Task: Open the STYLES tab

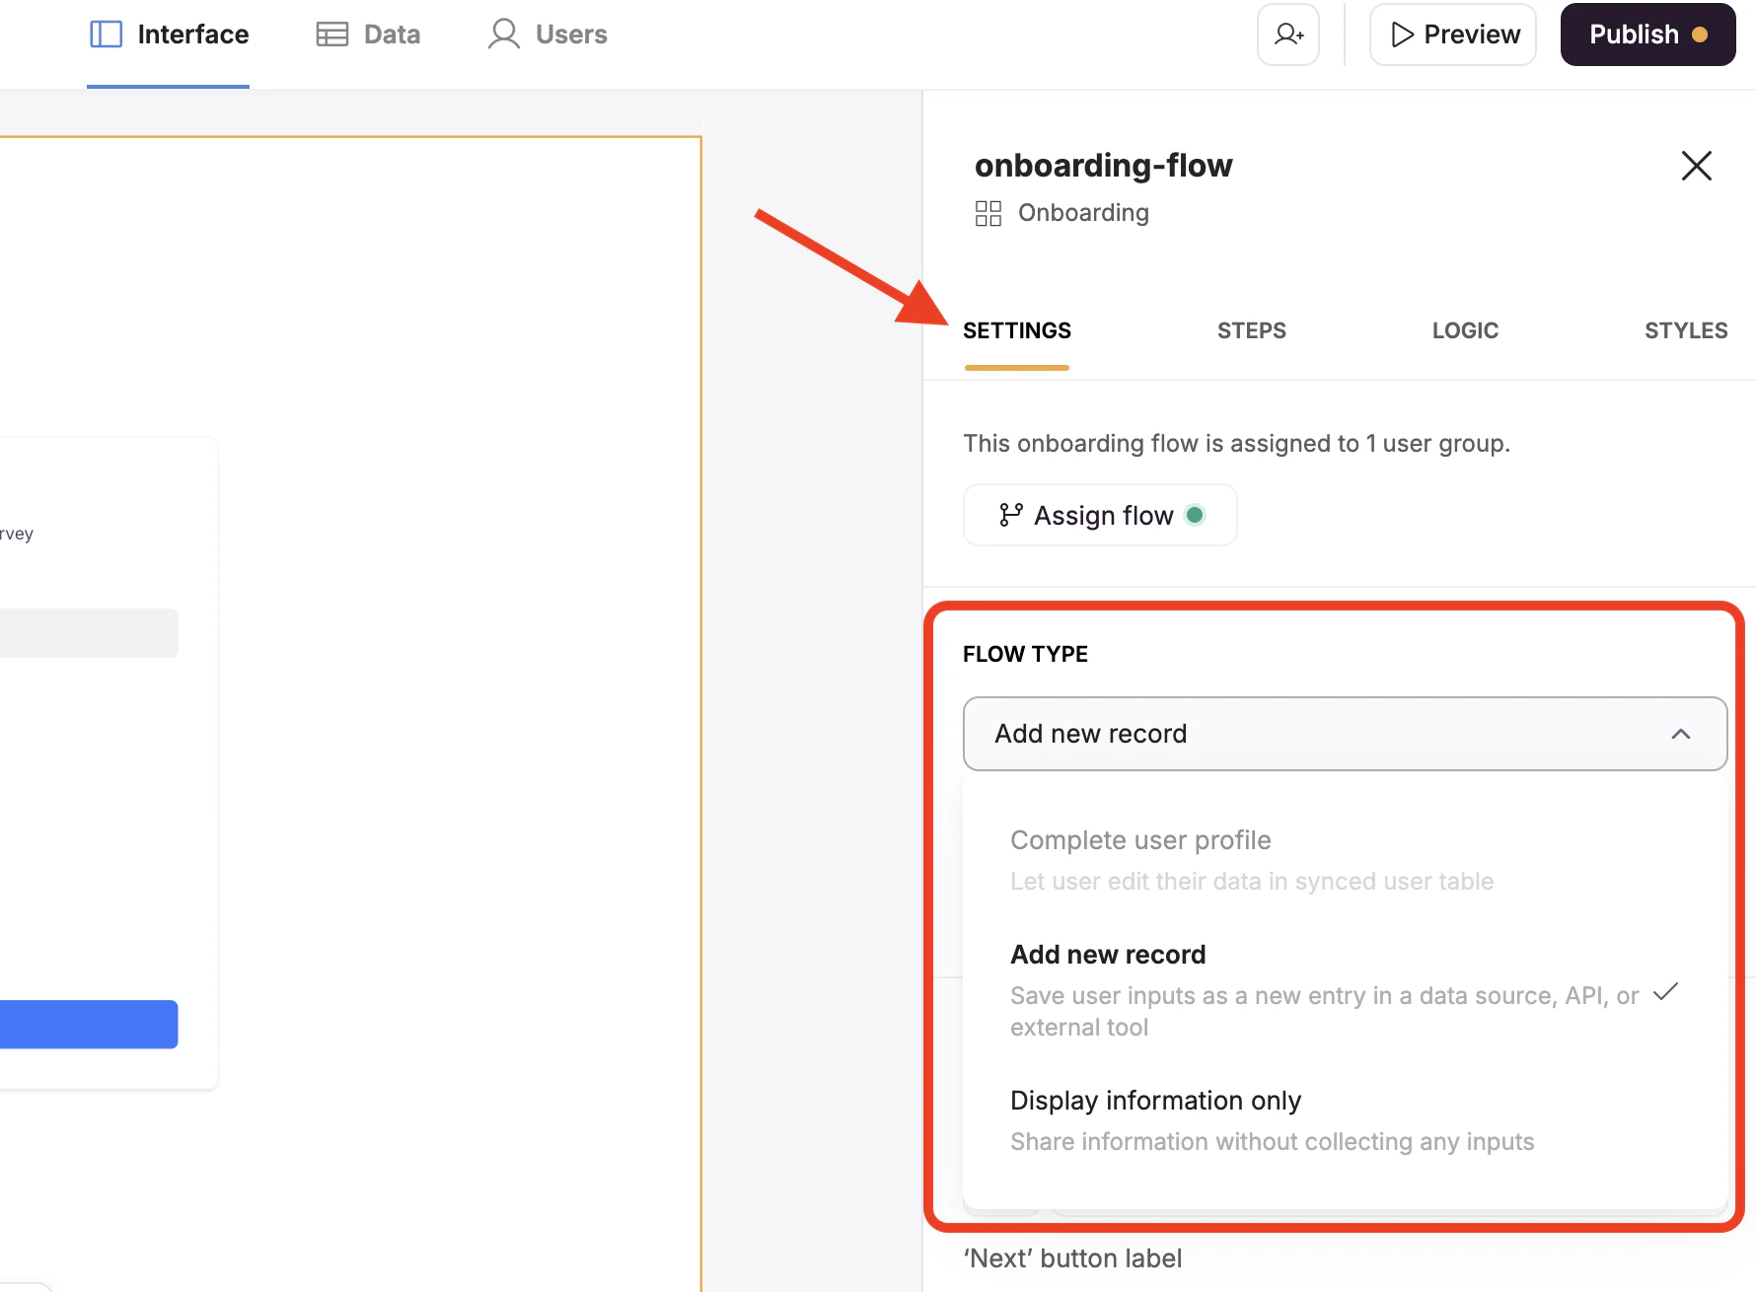Action: click(1686, 330)
